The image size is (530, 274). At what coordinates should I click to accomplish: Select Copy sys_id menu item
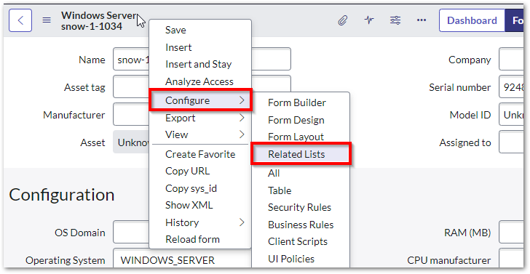200,188
